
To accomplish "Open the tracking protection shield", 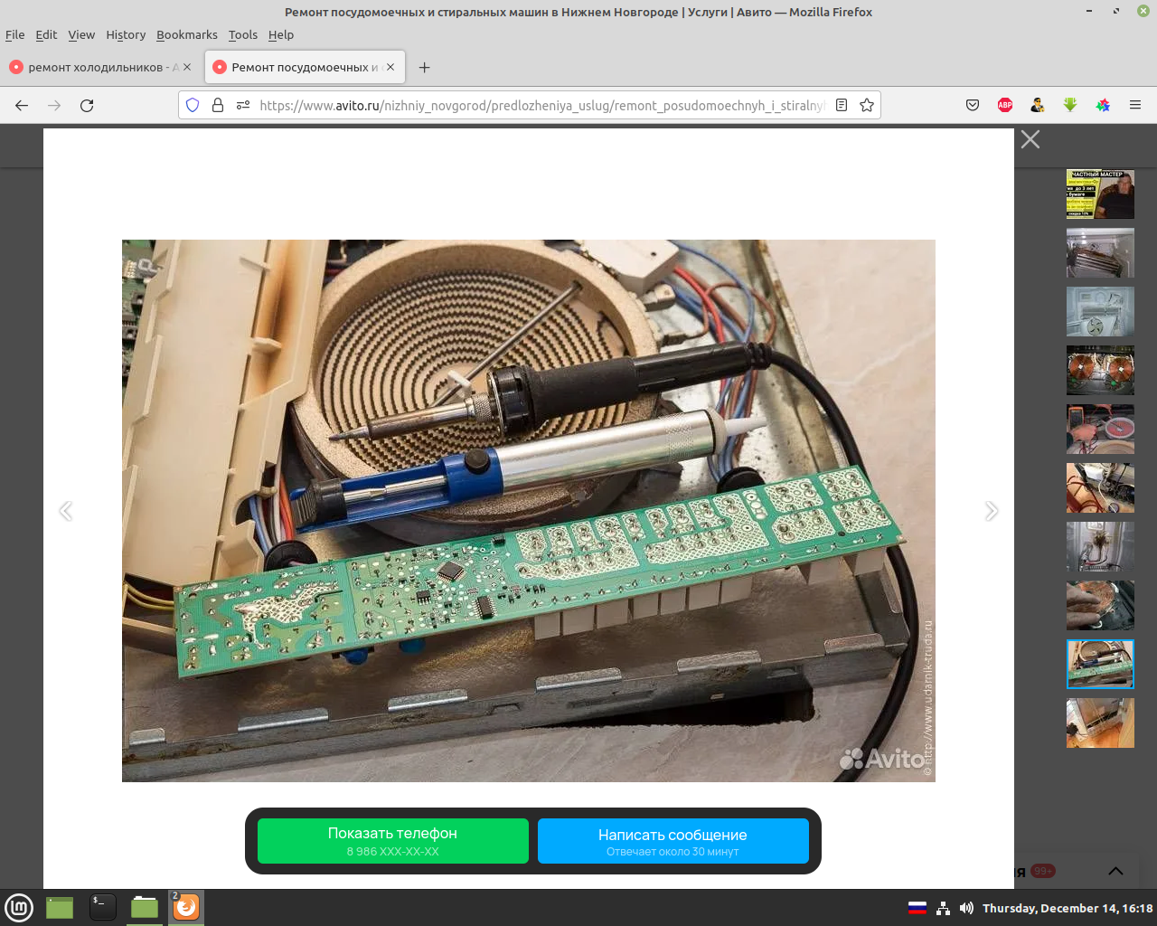I will 193,105.
